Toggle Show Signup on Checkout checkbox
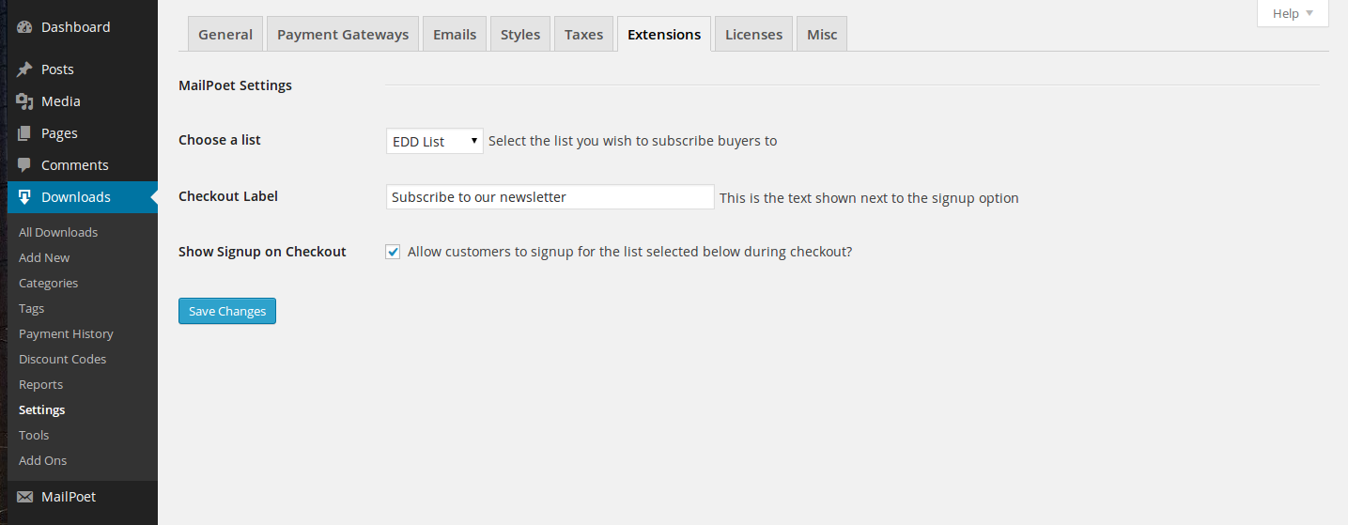The height and width of the screenshot is (525, 1348). point(394,252)
